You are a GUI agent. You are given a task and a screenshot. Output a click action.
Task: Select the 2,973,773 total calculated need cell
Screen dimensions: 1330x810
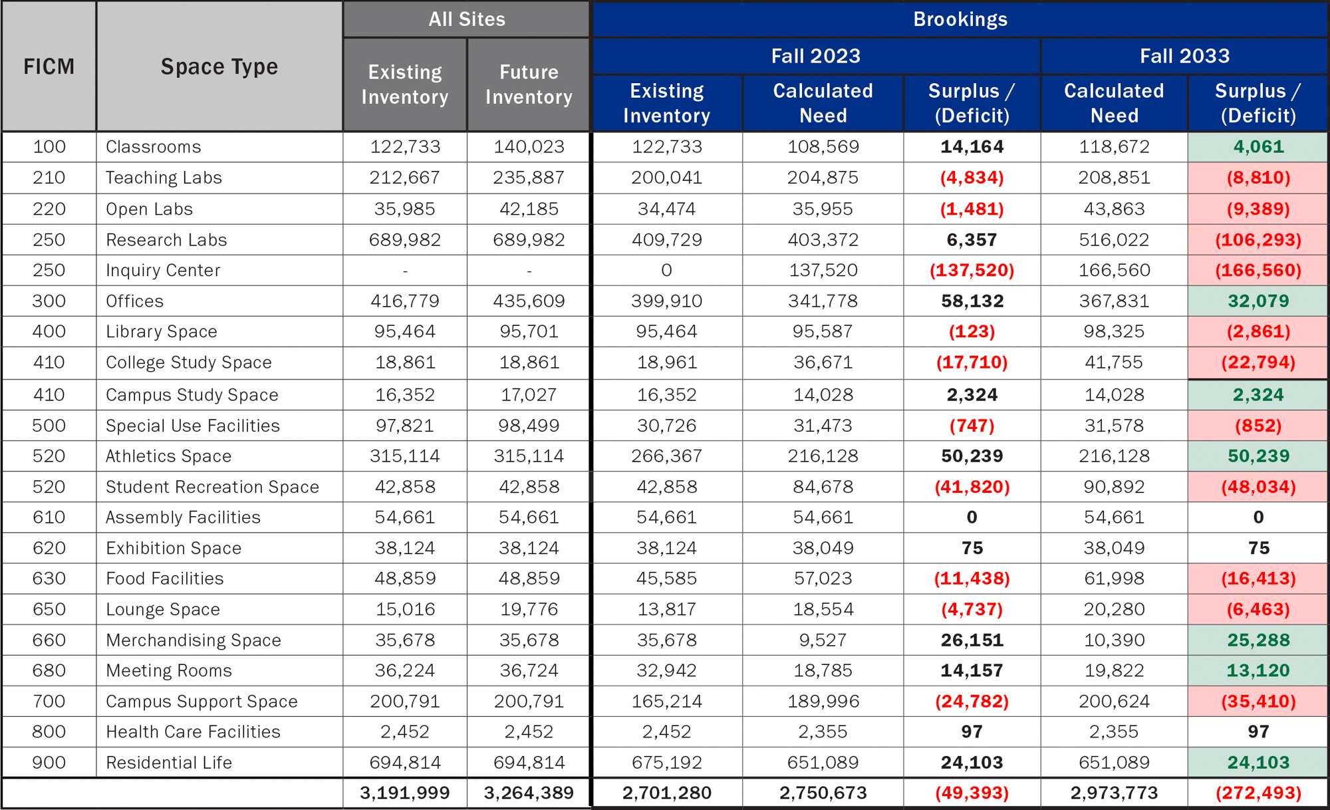click(1114, 793)
